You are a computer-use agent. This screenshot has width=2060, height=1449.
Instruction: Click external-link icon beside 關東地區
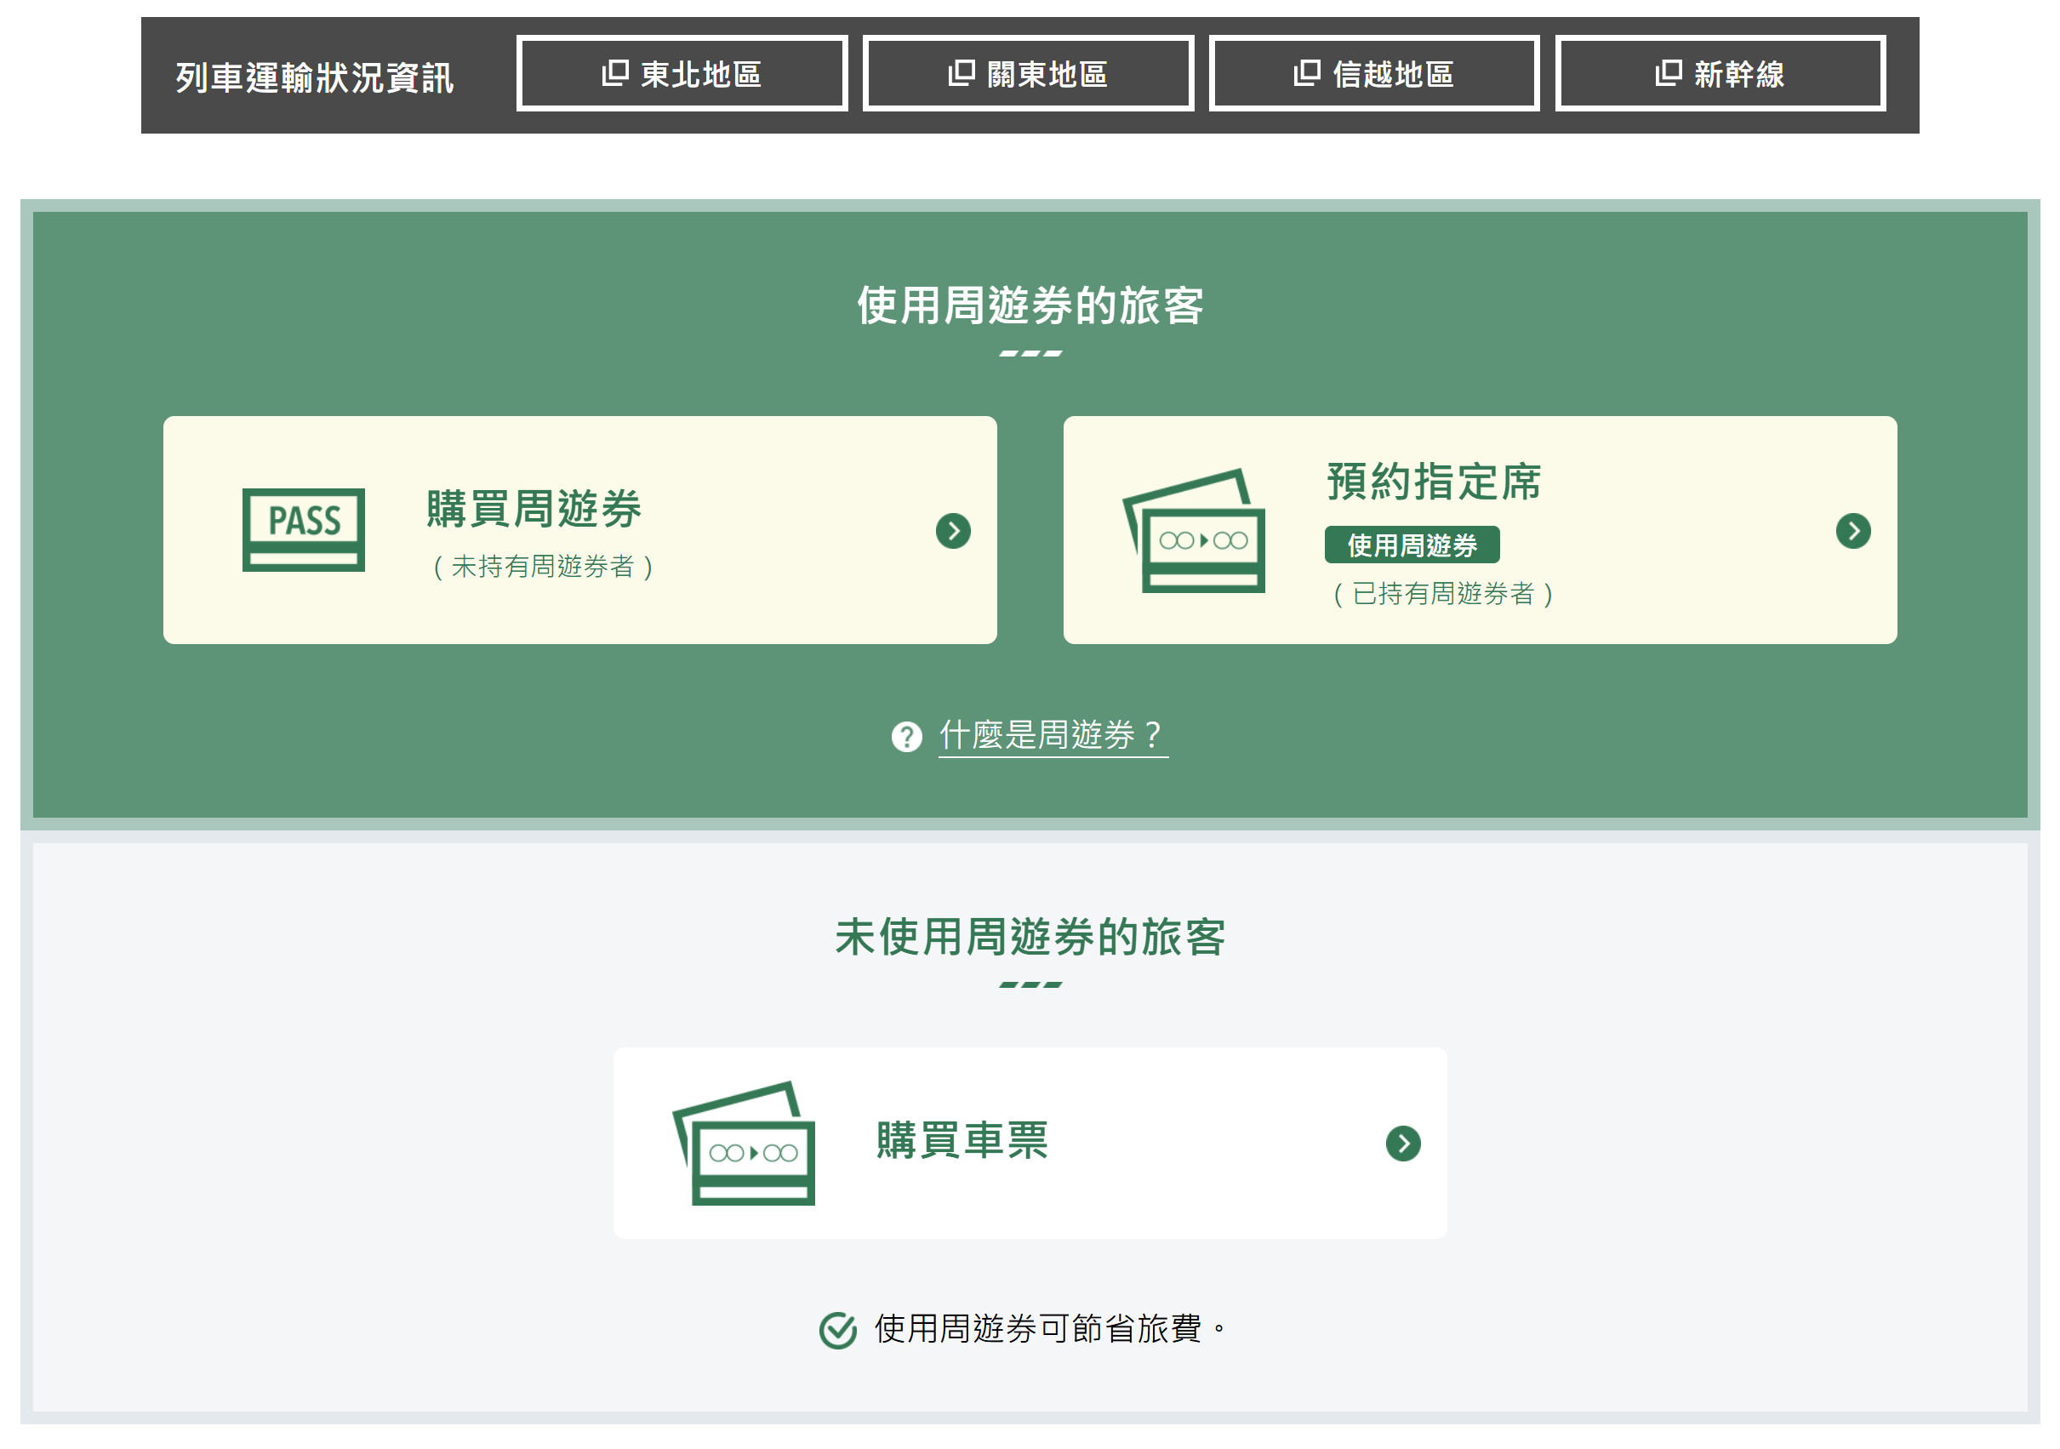coord(961,72)
